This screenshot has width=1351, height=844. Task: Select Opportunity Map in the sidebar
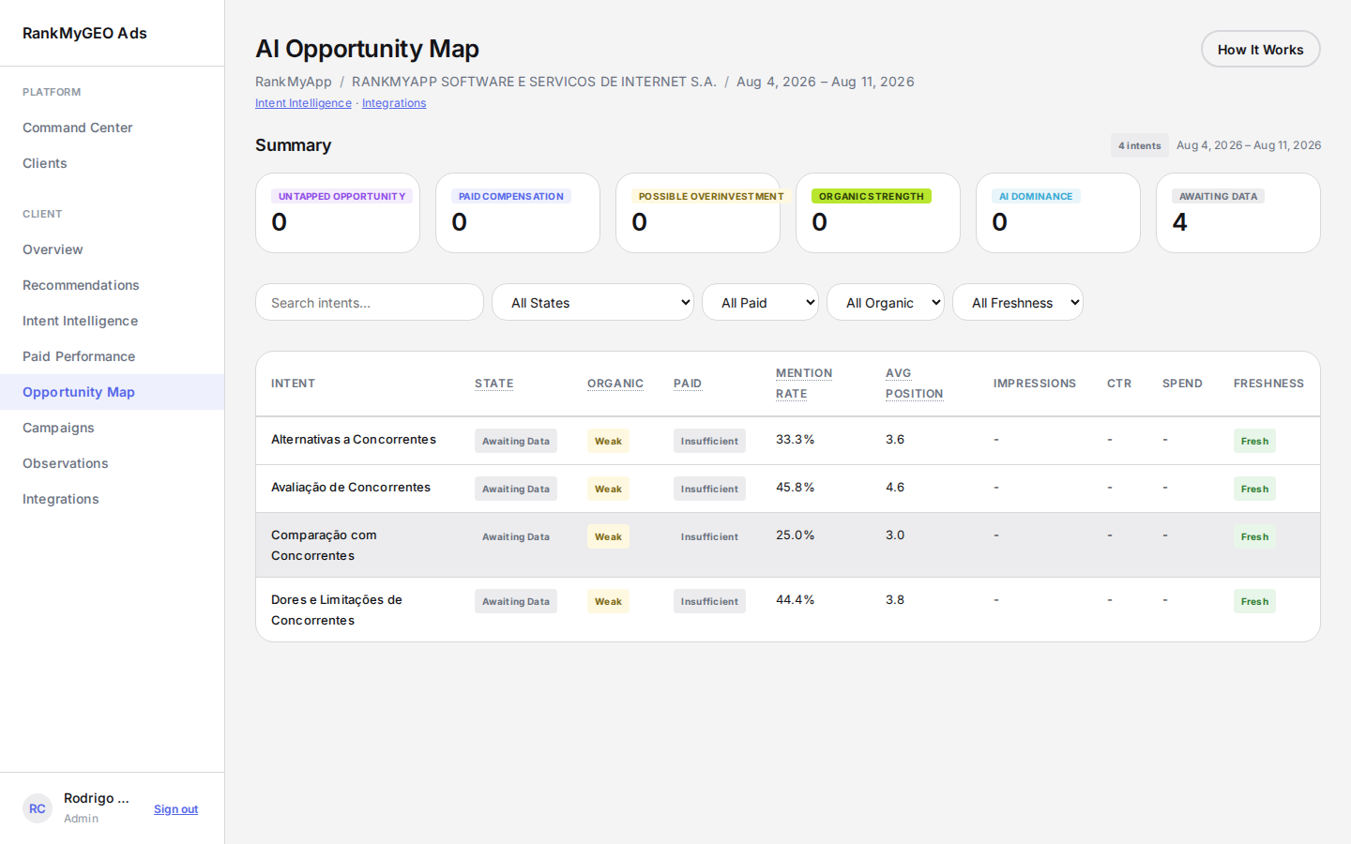[113, 392]
